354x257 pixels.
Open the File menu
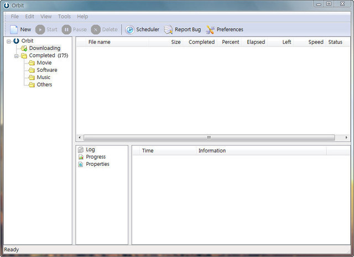(15, 17)
